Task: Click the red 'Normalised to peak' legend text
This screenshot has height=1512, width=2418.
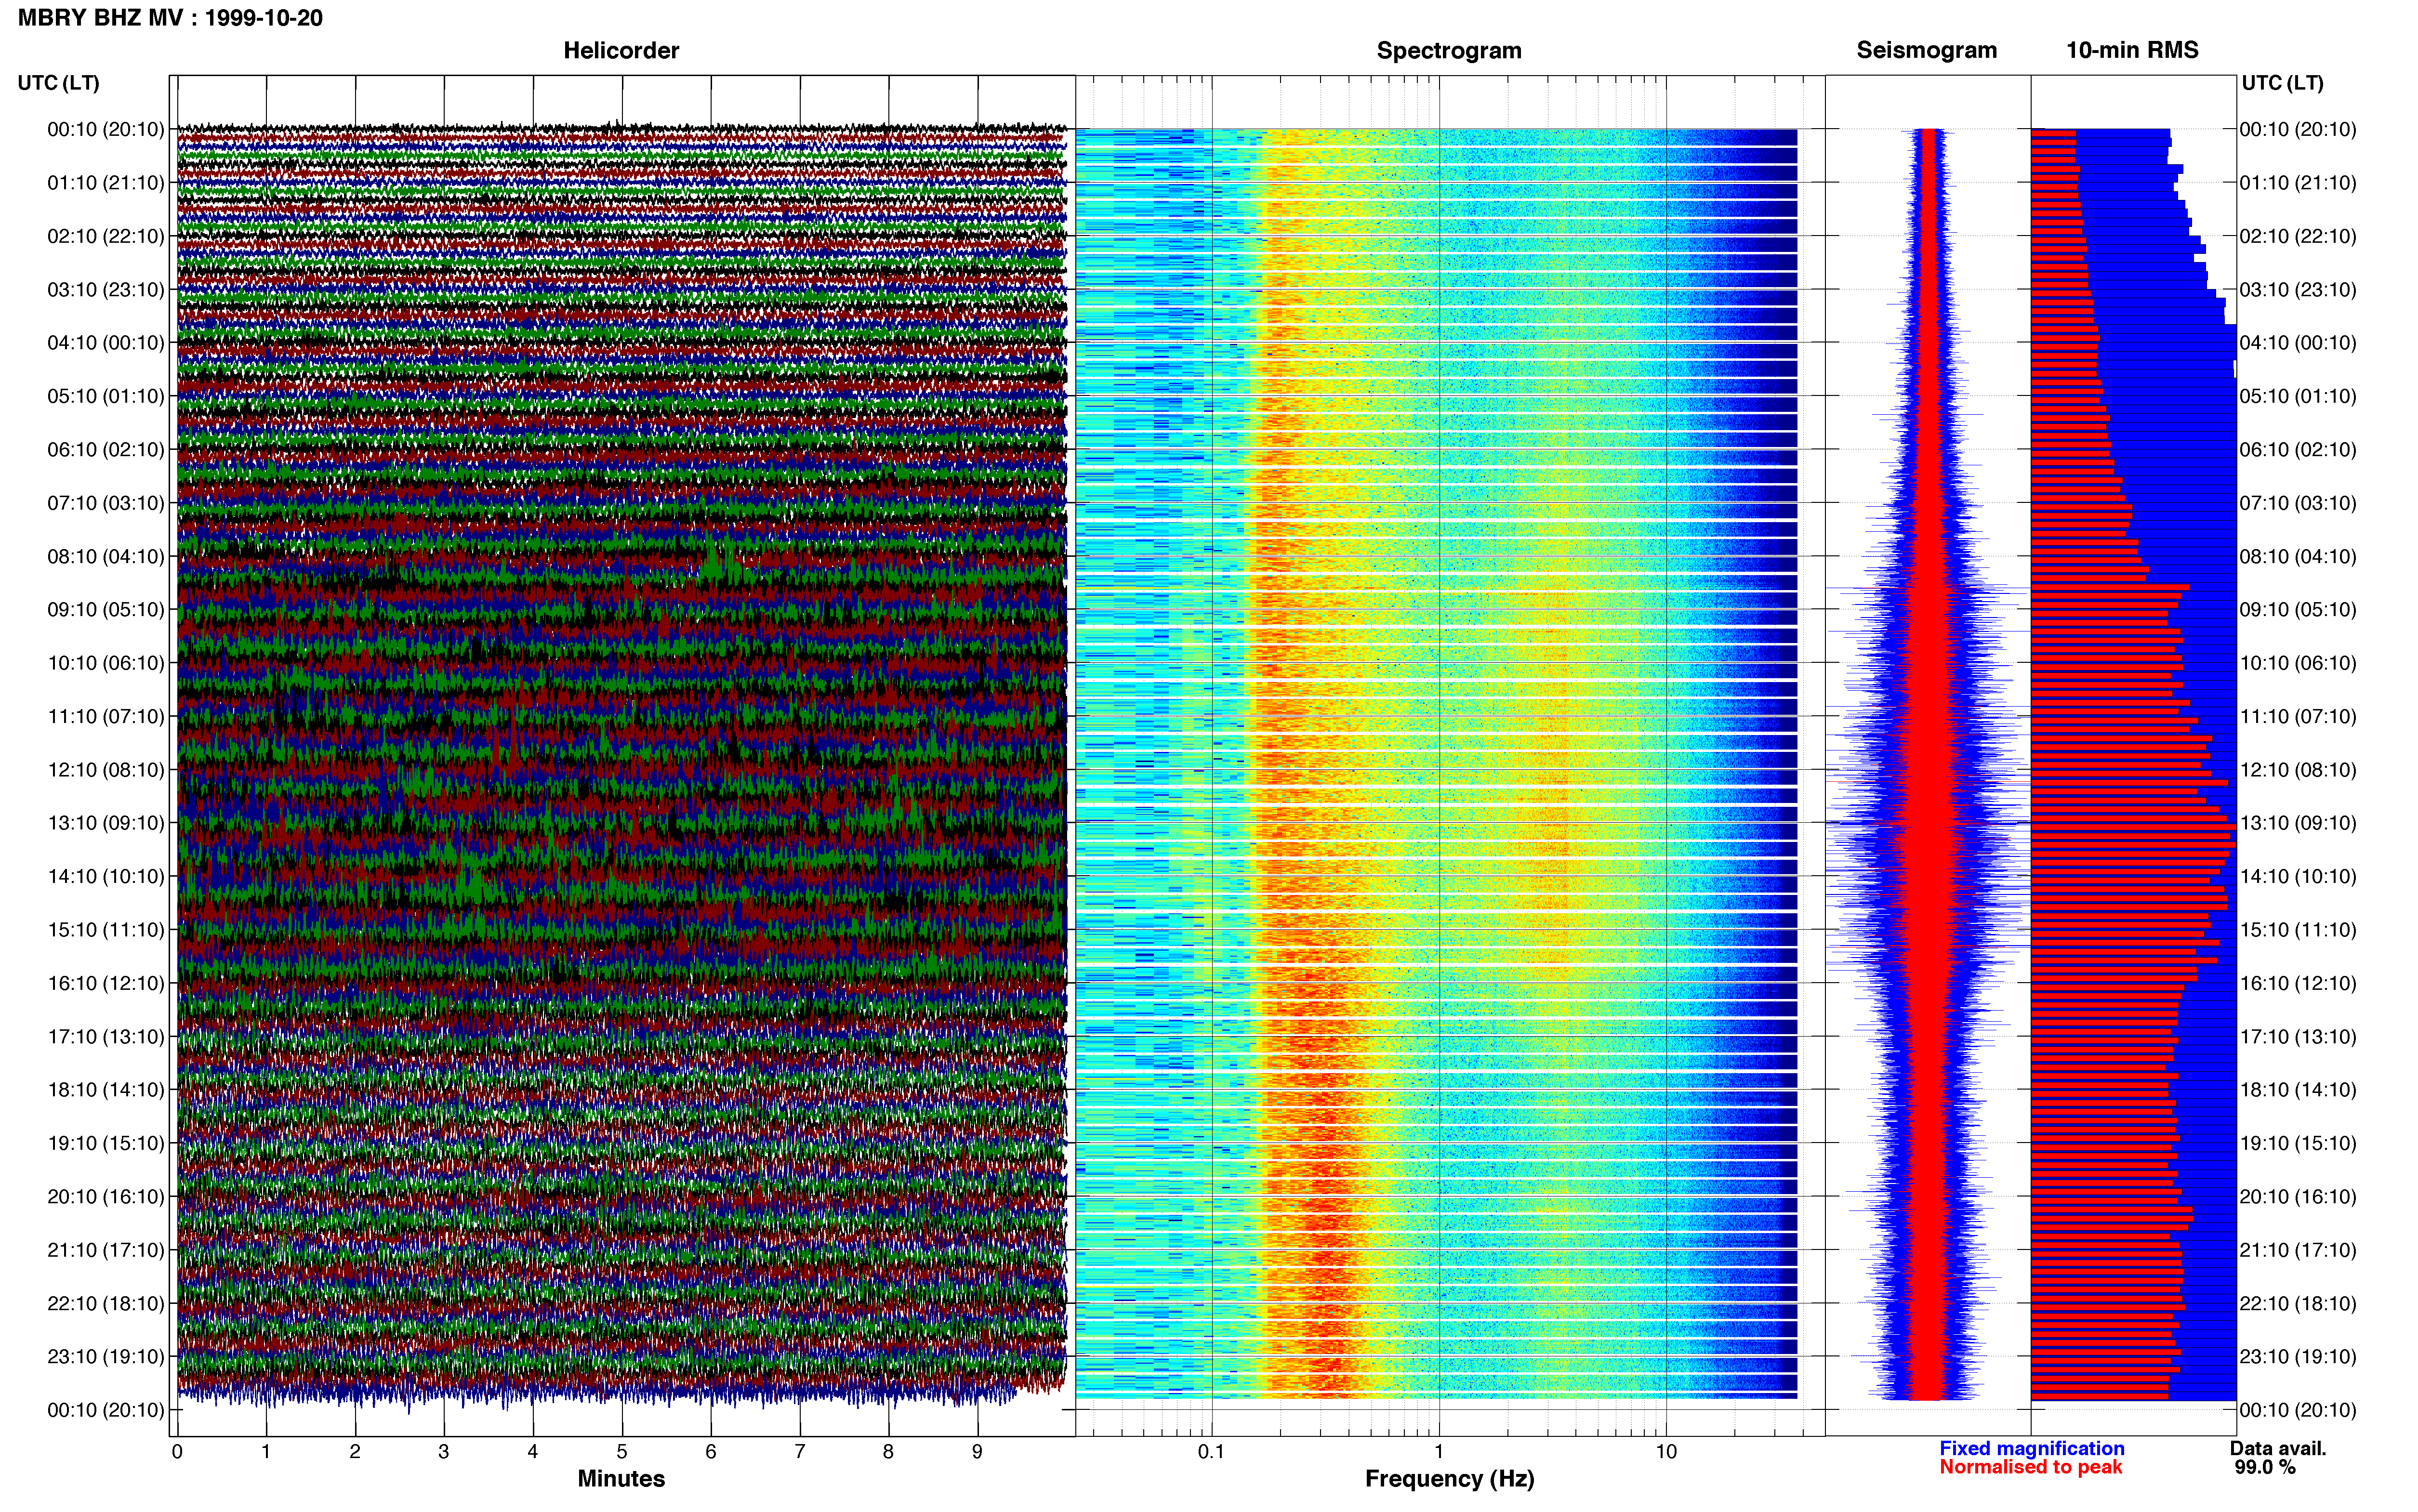Action: click(x=2030, y=1467)
